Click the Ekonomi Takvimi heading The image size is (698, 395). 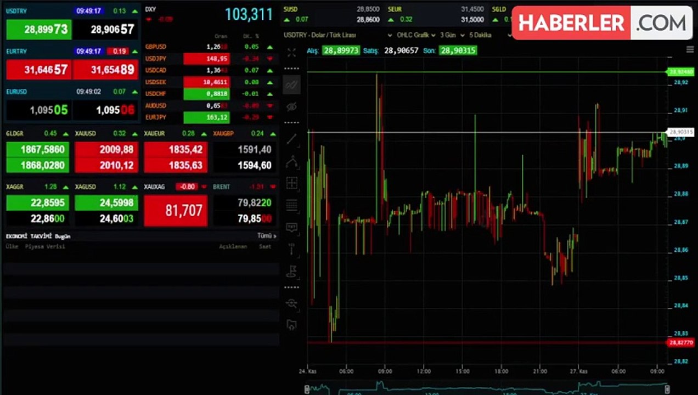tap(29, 236)
